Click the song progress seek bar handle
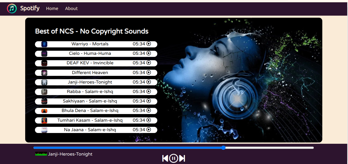348x164 pixels. point(223,148)
